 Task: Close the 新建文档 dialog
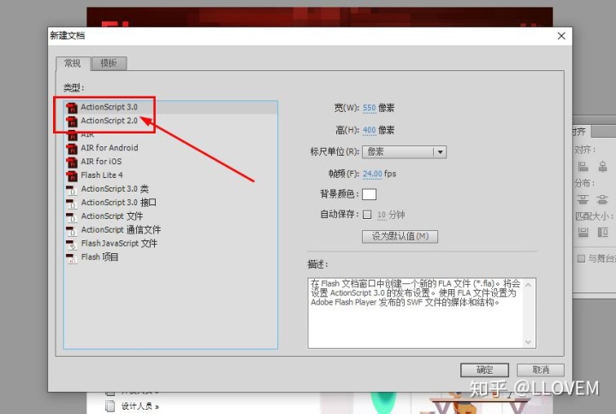[x=561, y=36]
